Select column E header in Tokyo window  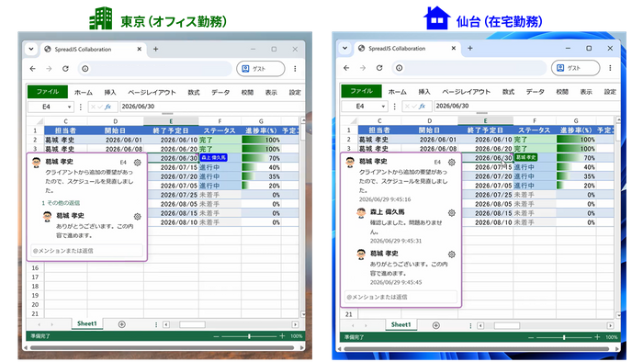(171, 121)
